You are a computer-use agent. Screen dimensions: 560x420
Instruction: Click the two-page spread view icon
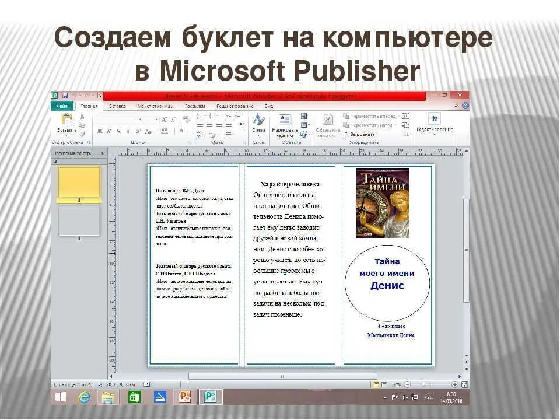pos(384,384)
